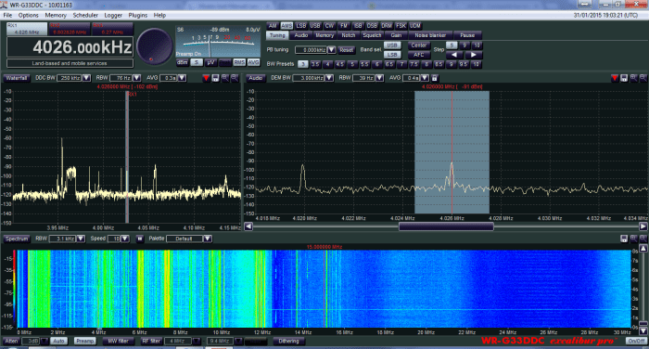Click the On/Off power button
The image size is (649, 349).
636,342
